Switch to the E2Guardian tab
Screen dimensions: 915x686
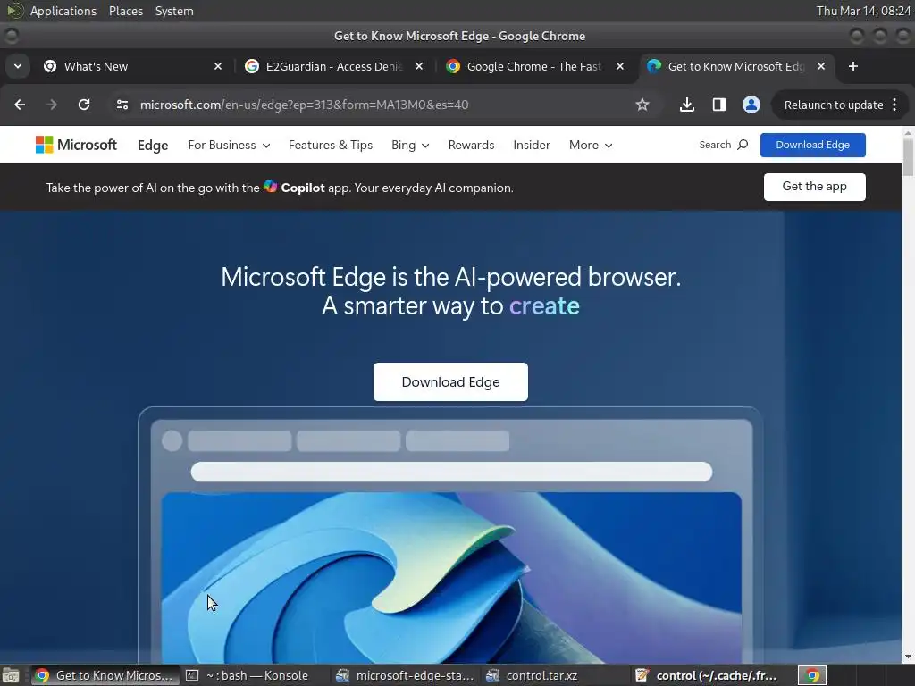coord(334,66)
